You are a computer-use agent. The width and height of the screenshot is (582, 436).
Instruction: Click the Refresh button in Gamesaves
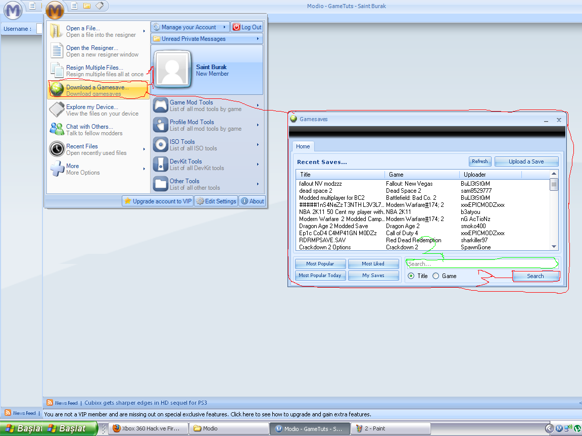coord(480,161)
